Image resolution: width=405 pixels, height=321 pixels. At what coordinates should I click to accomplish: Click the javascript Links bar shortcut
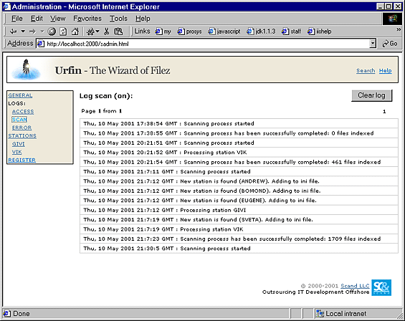pyautogui.click(x=224, y=32)
